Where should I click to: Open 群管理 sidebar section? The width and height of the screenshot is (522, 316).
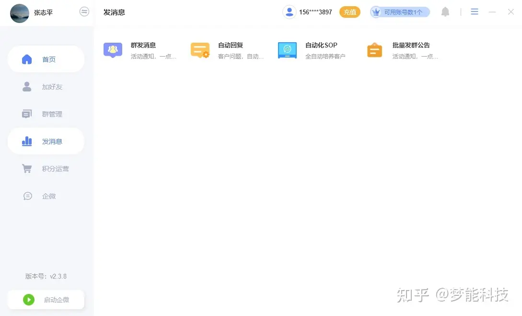[x=46, y=114]
